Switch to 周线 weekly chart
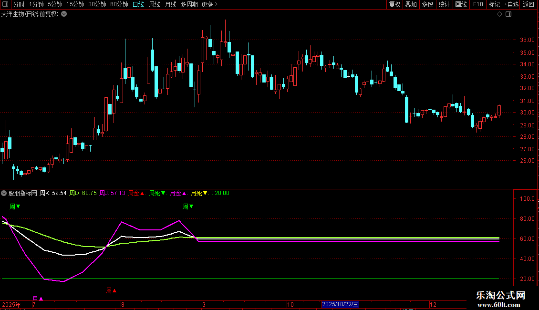 pos(155,4)
